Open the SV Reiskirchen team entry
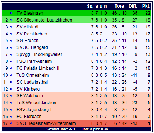The height and width of the screenshot is (133, 154). [32, 34]
